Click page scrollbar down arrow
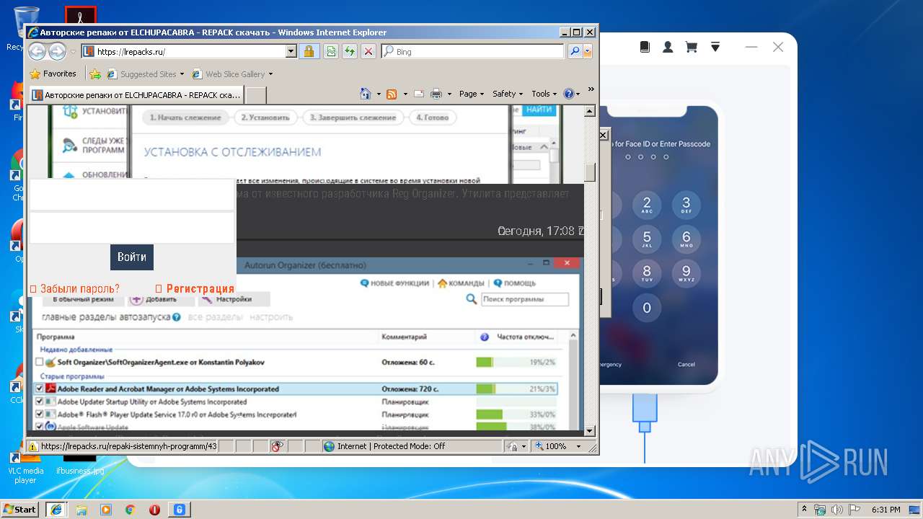The image size is (923, 519). click(589, 431)
